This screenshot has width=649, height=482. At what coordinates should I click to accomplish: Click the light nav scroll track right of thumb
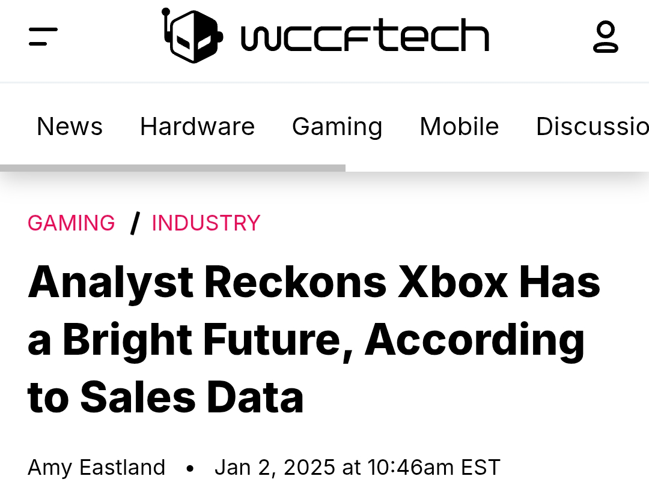click(497, 168)
